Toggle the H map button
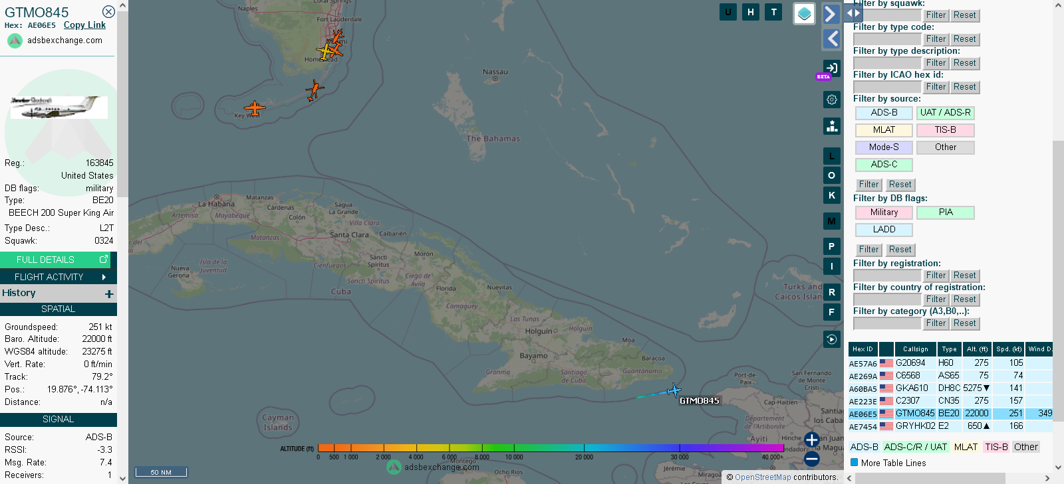The image size is (1064, 484). point(751,12)
